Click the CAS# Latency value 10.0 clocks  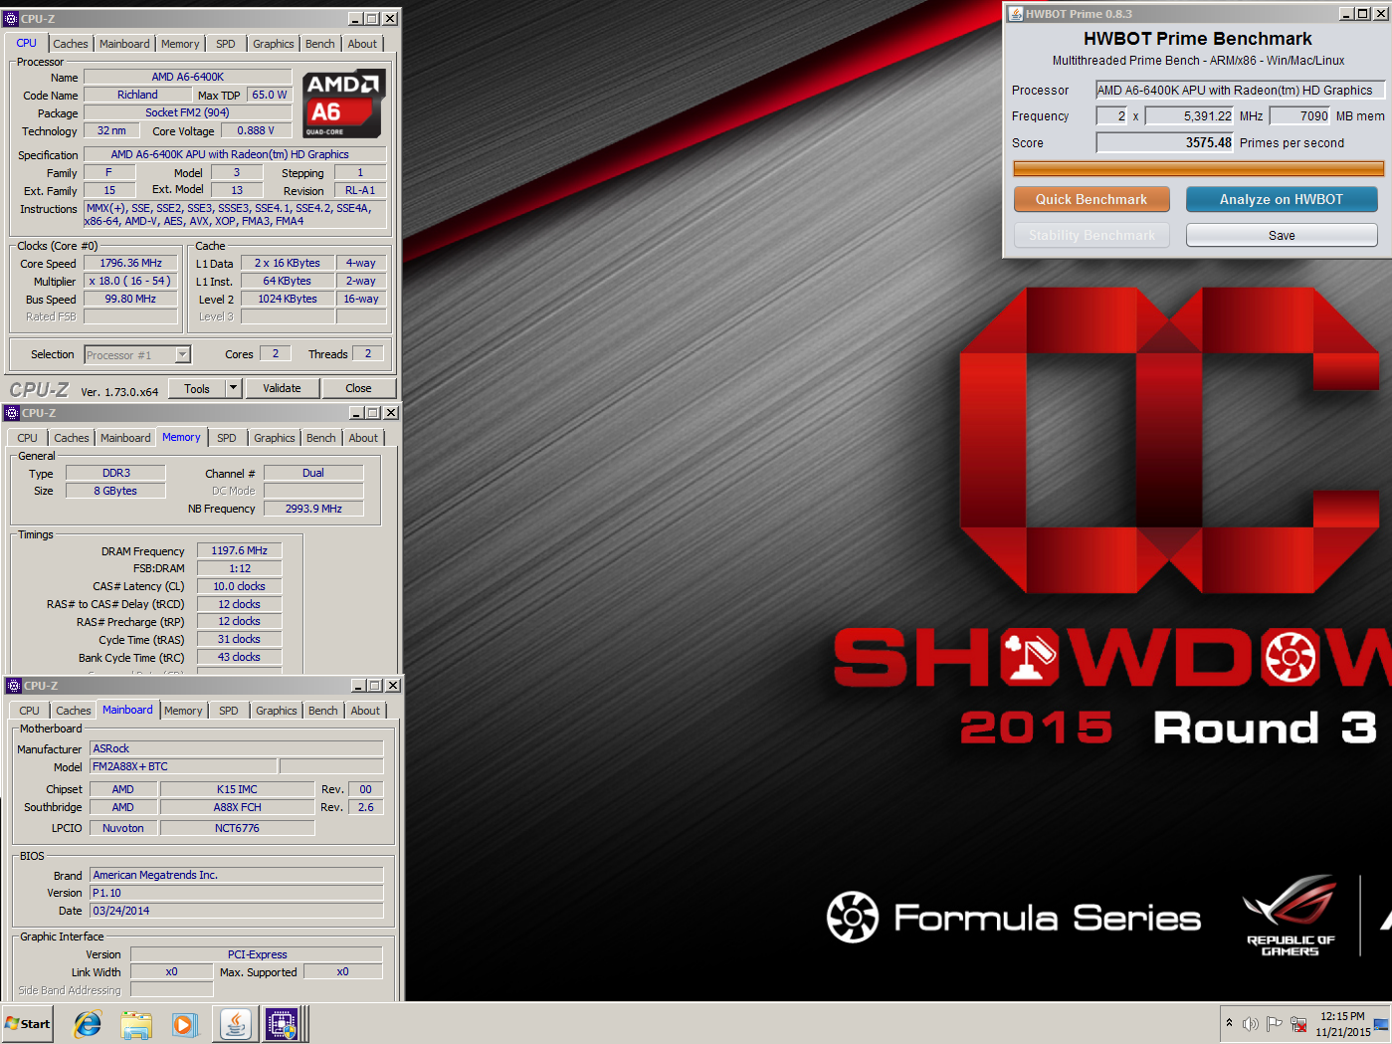(239, 586)
